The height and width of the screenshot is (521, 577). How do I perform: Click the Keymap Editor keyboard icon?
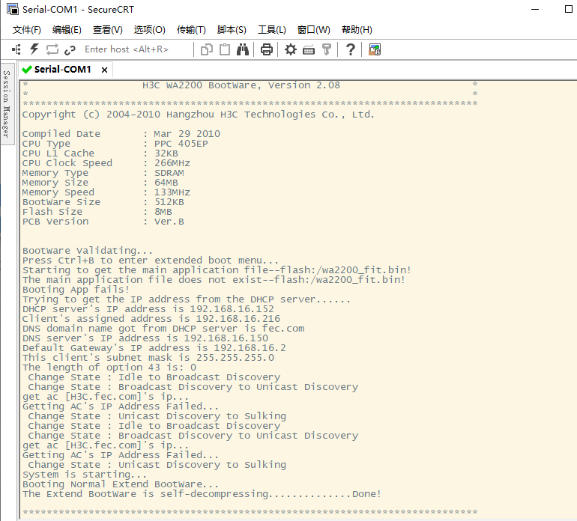click(x=309, y=49)
